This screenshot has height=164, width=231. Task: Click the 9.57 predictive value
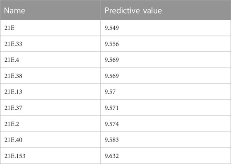click(110, 92)
